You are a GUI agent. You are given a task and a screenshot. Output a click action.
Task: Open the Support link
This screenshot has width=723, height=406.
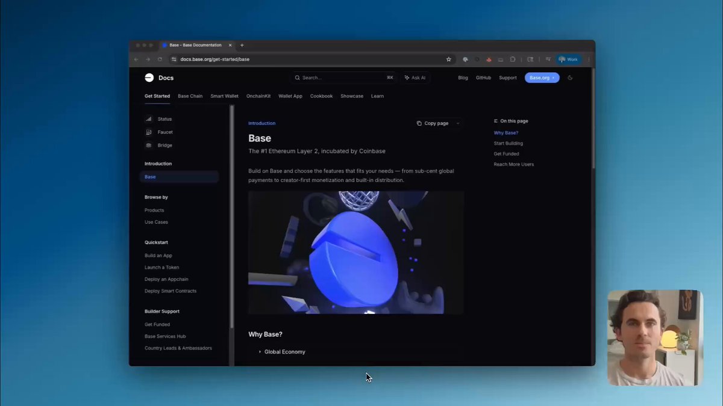[508, 78]
